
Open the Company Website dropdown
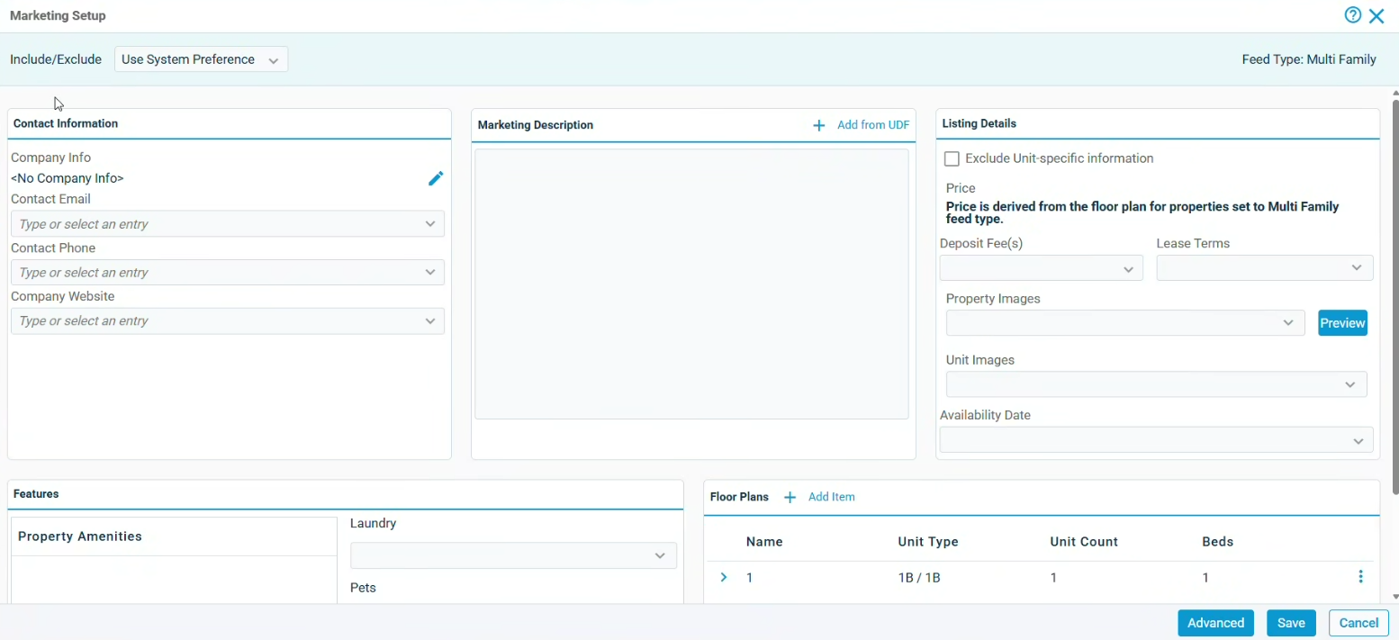click(x=228, y=321)
